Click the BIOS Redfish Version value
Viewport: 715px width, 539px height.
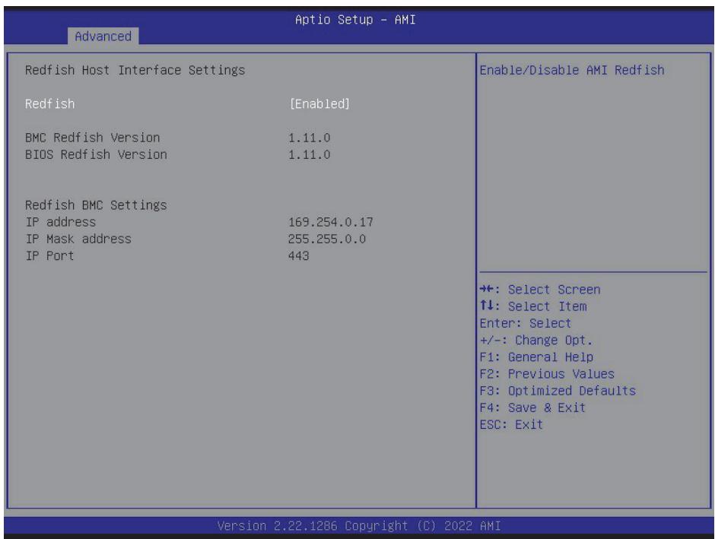tap(309, 154)
